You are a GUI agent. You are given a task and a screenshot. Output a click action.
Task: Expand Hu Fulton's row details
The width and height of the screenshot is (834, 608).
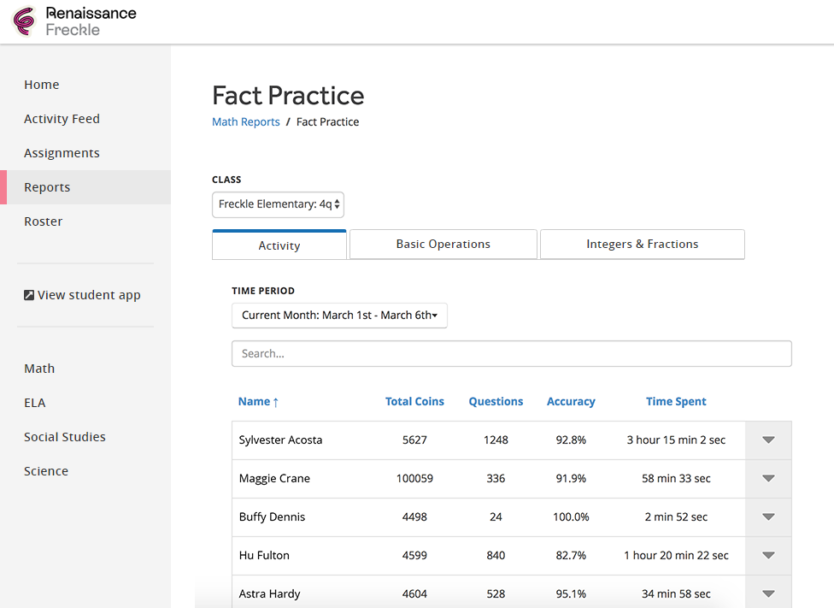pyautogui.click(x=767, y=555)
